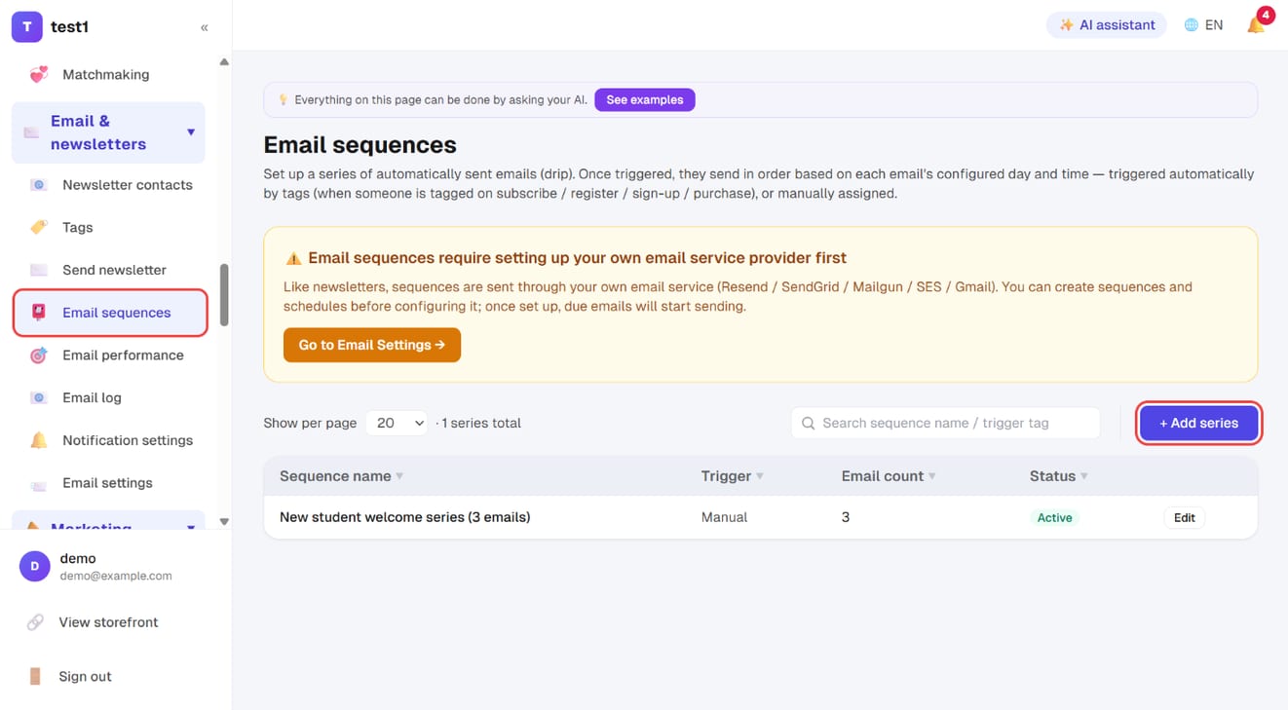Click Go to Email Settings button
Viewport: 1288px width, 710px height.
(372, 345)
